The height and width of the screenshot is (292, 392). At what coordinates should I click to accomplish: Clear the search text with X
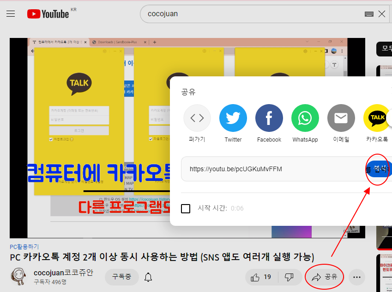coord(382,14)
